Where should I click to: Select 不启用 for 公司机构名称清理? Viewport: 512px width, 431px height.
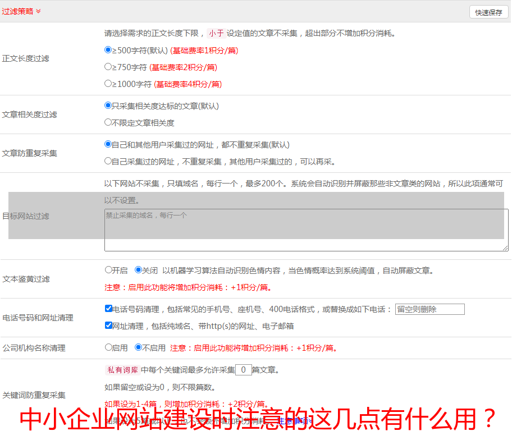click(x=138, y=347)
